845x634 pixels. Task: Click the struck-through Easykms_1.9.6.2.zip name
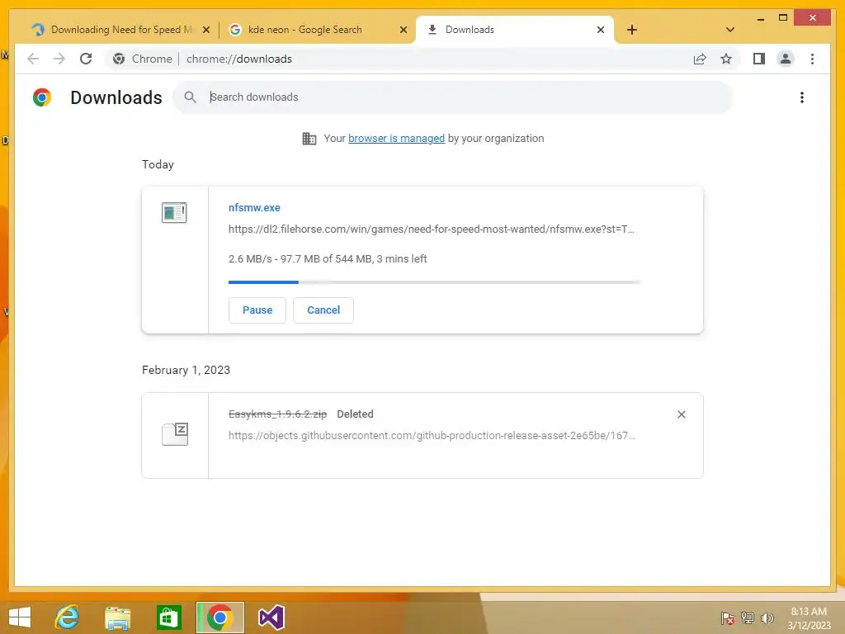pyautogui.click(x=277, y=414)
